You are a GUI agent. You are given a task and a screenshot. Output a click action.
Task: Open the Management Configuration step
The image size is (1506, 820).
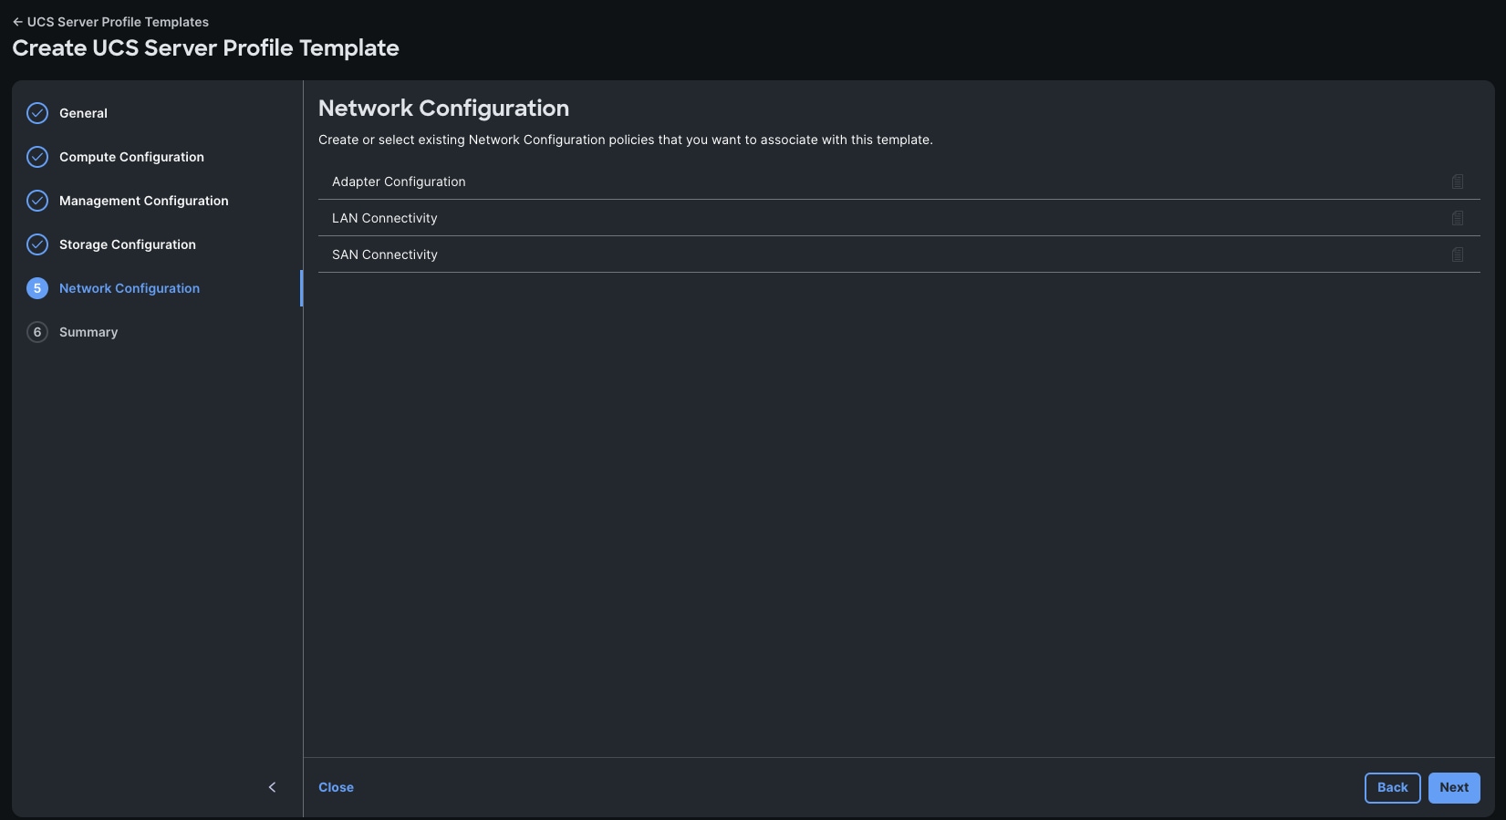[144, 201]
